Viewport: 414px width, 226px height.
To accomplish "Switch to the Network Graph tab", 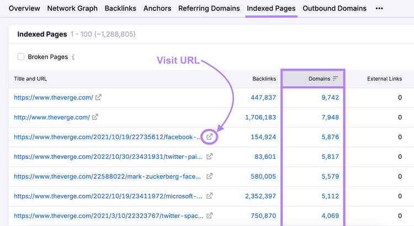I will tap(72, 8).
